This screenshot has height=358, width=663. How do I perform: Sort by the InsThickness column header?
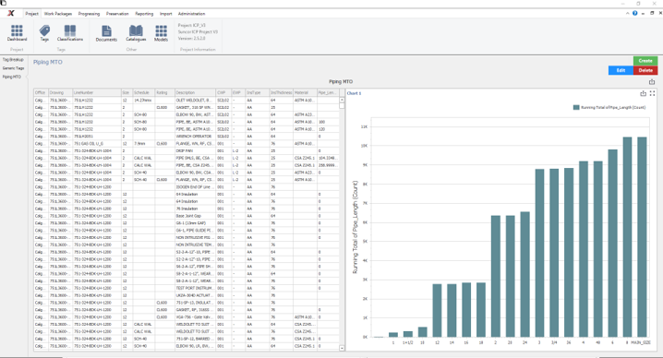click(282, 92)
